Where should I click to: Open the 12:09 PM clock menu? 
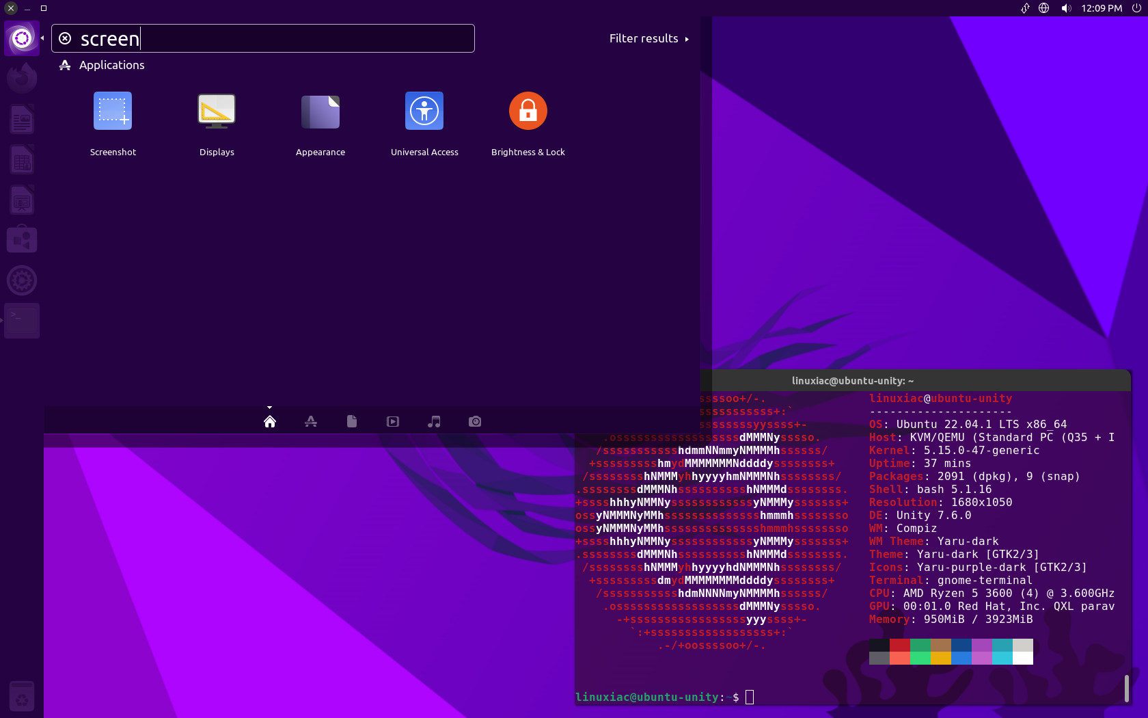click(1102, 8)
